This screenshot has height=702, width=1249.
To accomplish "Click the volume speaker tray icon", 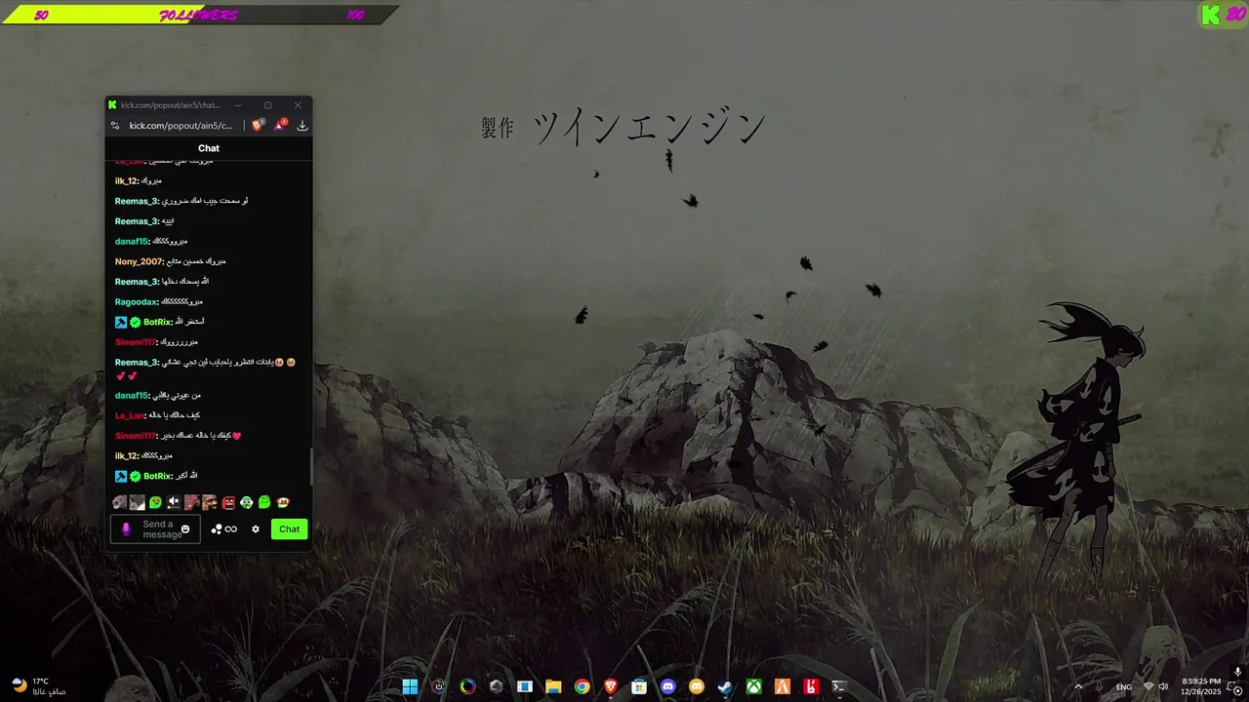I will coord(1163,687).
